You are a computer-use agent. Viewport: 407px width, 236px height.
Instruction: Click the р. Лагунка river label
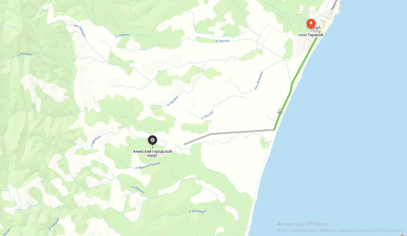[x=207, y=115]
